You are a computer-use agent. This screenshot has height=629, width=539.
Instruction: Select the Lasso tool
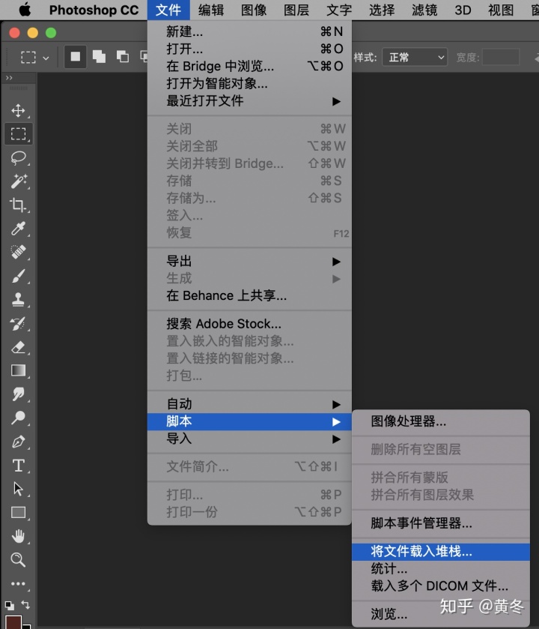pyautogui.click(x=18, y=157)
